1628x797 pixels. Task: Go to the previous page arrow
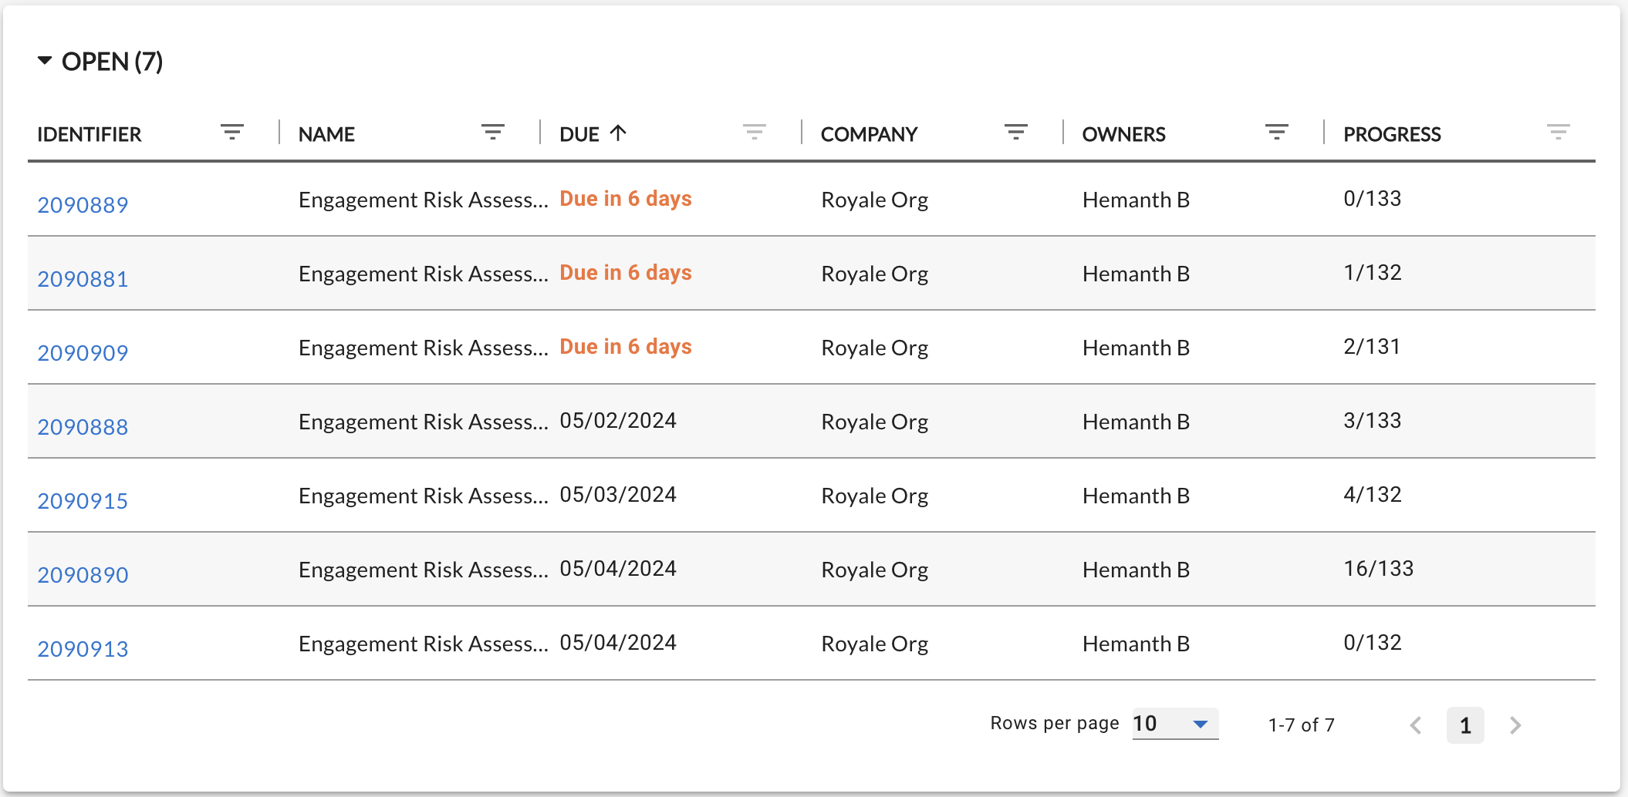1416,725
